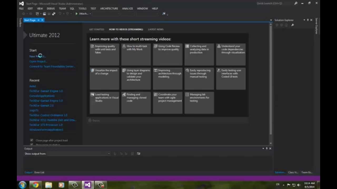Click the Undo toolbar icon
337x189 pixels.
pos(60,14)
